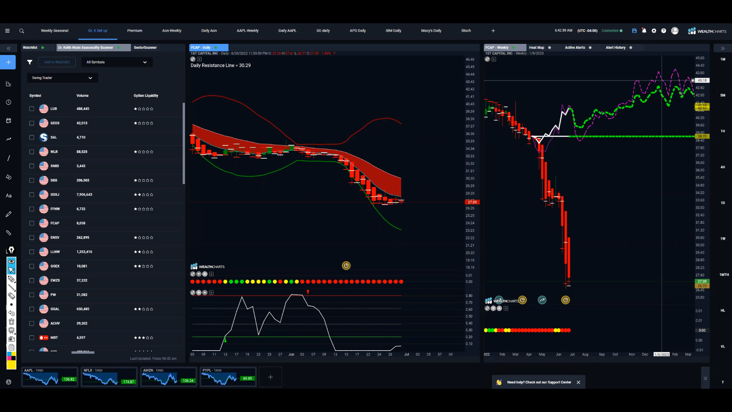The width and height of the screenshot is (732, 412).
Task: Click the undo arrow annotation tool
Action: coord(11,313)
